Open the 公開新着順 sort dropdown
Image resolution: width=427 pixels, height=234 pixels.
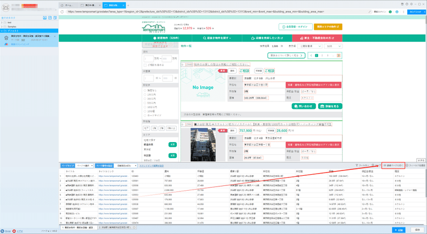[x=310, y=46]
